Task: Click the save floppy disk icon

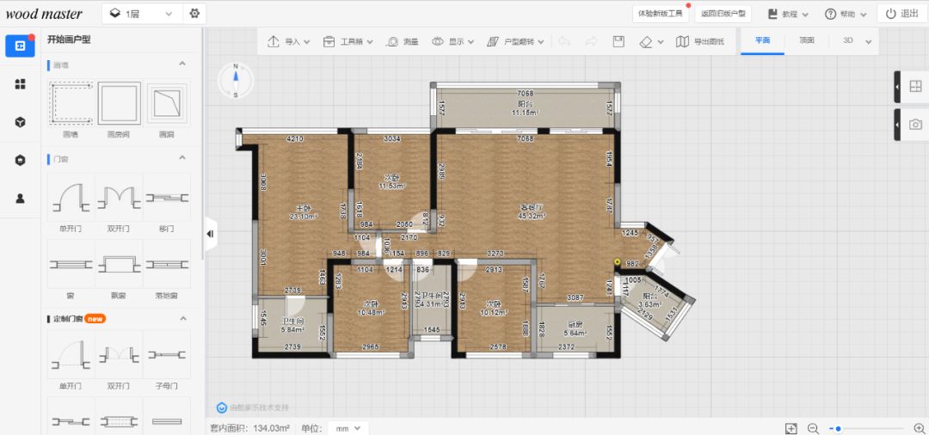Action: tap(618, 41)
